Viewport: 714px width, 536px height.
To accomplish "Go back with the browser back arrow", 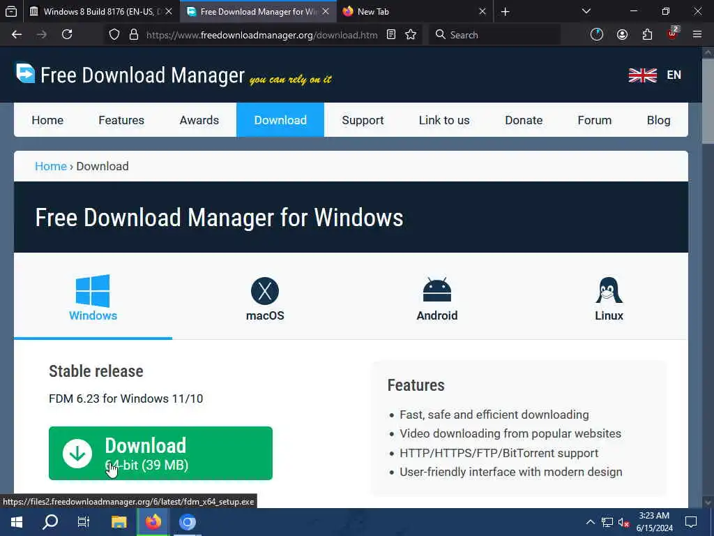I will [x=17, y=35].
